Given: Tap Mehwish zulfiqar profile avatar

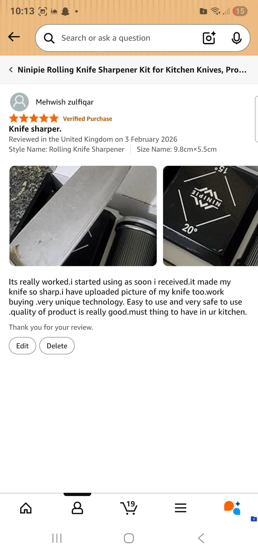Looking at the screenshot, I should [19, 102].
